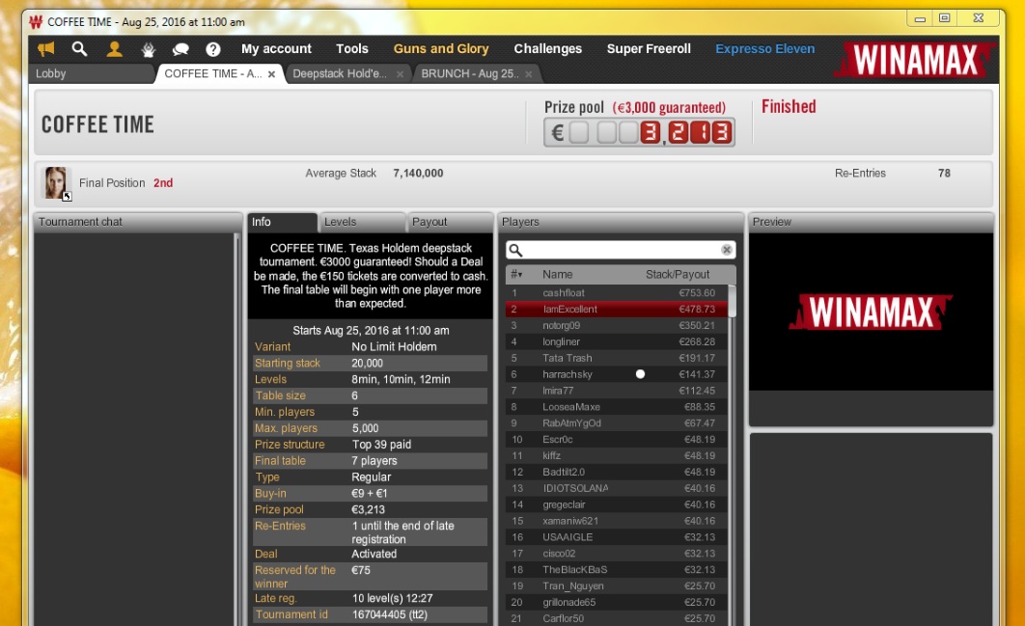Select the Payout tab
Image resolution: width=1025 pixels, height=626 pixels.
coord(450,222)
